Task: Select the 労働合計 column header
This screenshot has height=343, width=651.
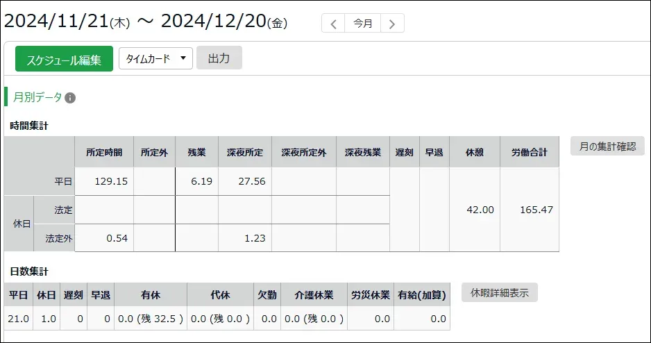Action: click(x=530, y=152)
